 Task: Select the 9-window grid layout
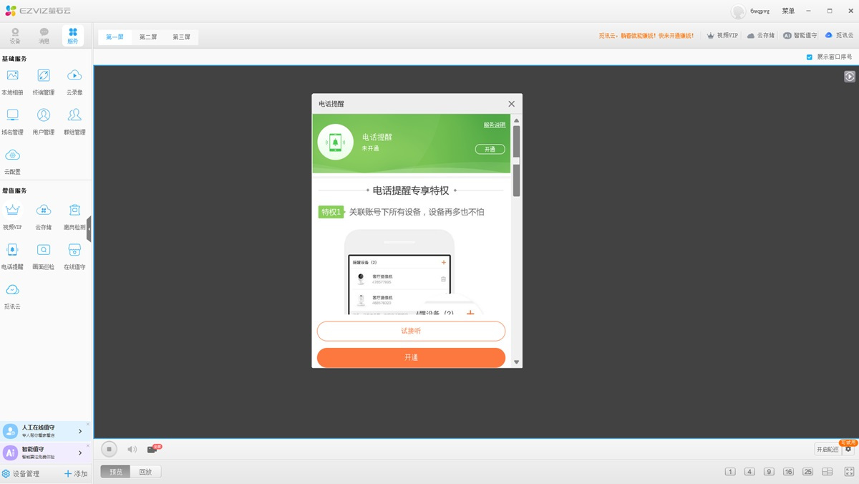(x=769, y=472)
